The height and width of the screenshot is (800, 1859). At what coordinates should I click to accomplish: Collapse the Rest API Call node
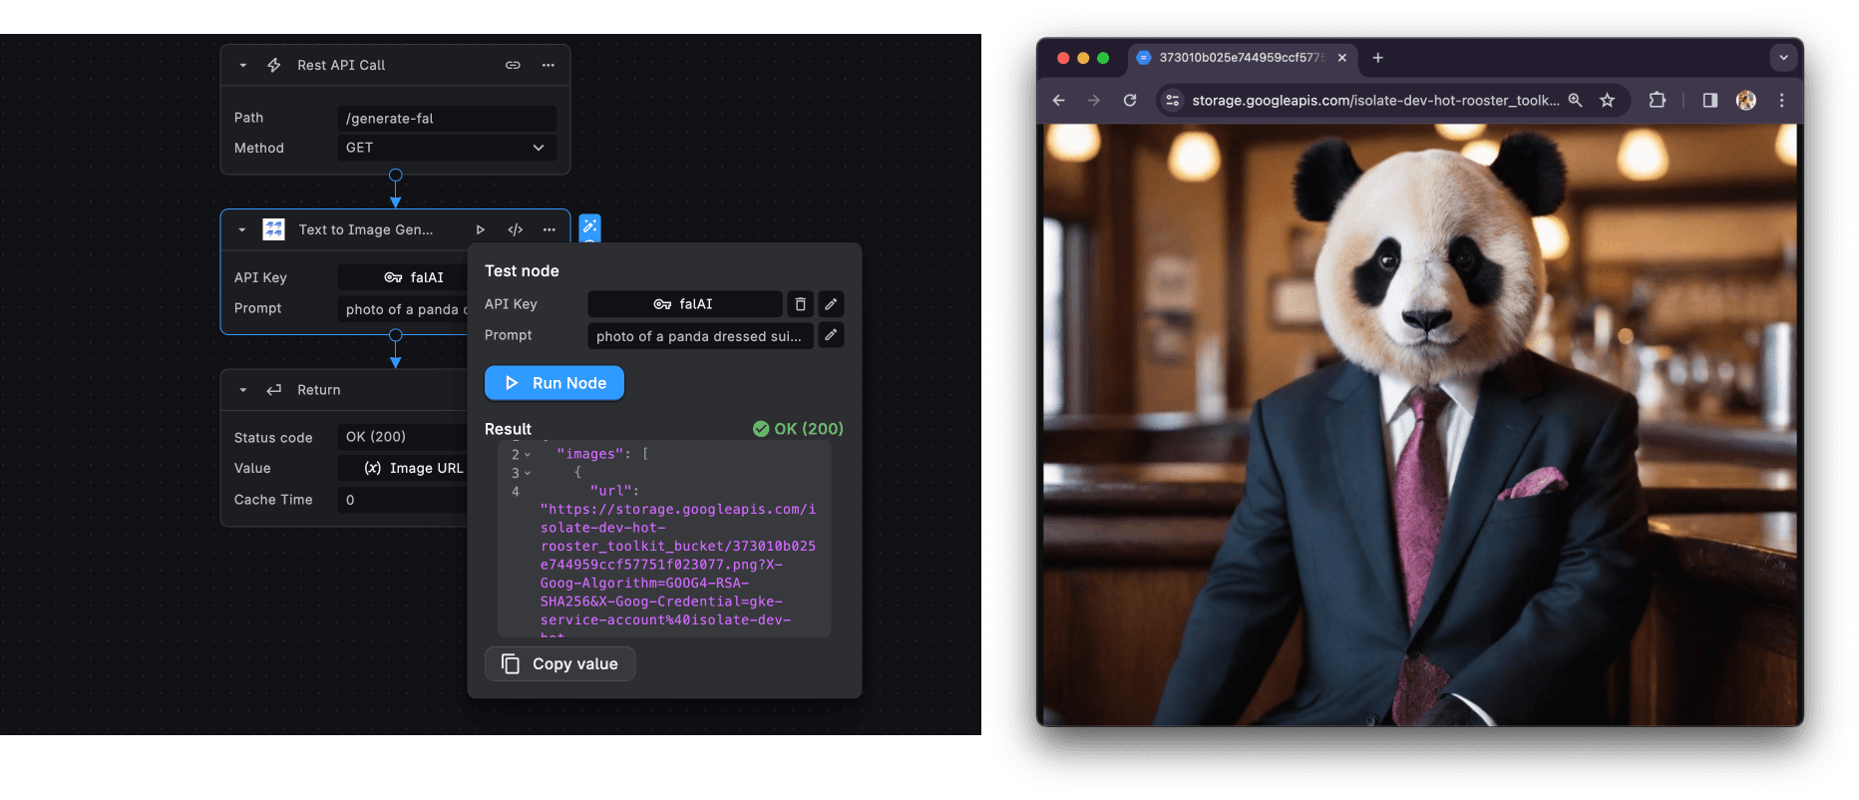[242, 65]
